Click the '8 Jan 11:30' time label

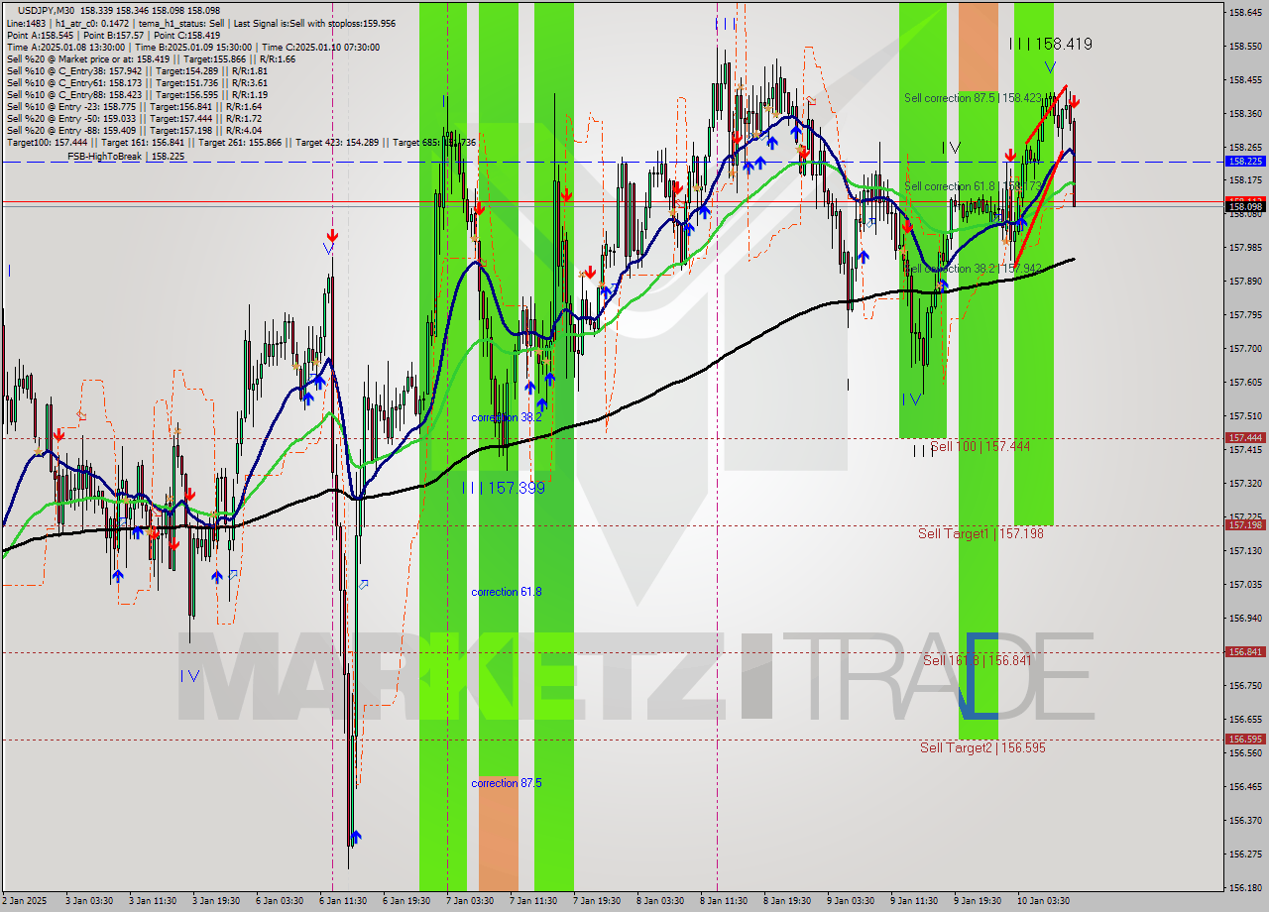722,901
